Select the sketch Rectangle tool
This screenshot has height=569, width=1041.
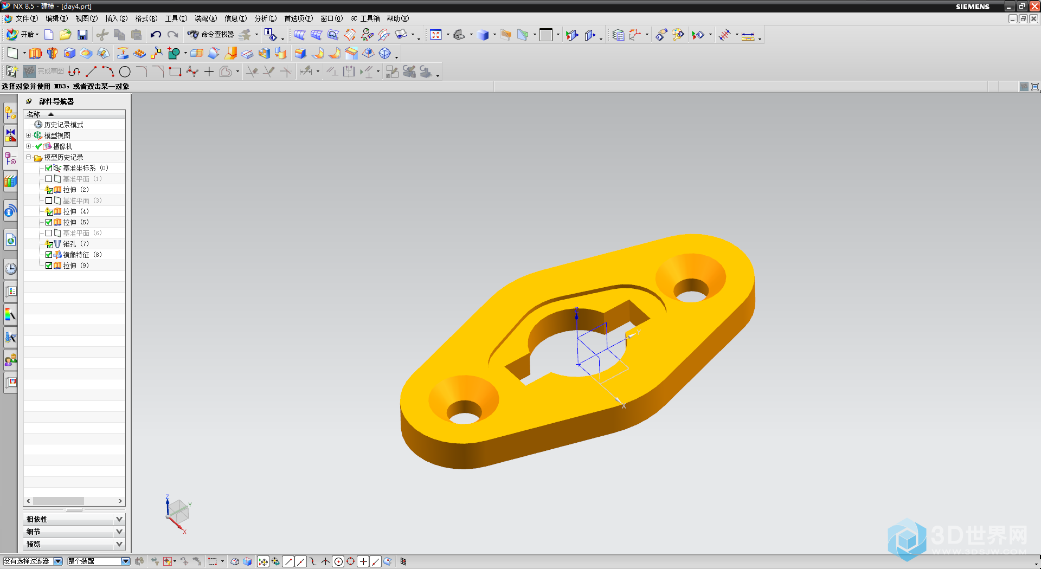175,72
